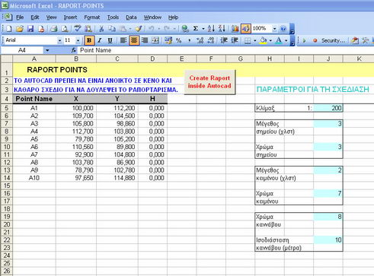Open the Data menu
This screenshot has height=276, width=374.
131,17
